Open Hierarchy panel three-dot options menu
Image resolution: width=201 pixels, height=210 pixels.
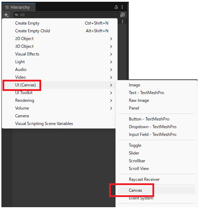pos(122,7)
